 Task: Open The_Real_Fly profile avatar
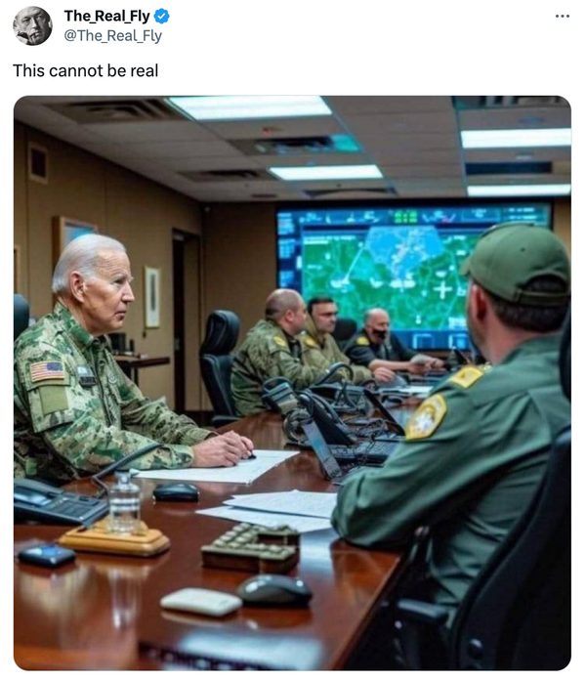point(32,25)
